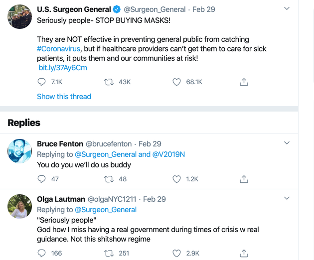The width and height of the screenshot is (314, 260).
Task: View U.S. Surgeon General's profile avatar
Action: (20, 17)
